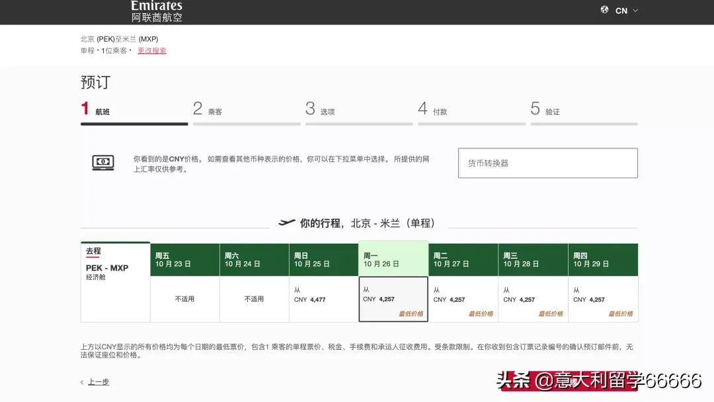Open the 货币转换器 currency converter selector

(x=547, y=162)
